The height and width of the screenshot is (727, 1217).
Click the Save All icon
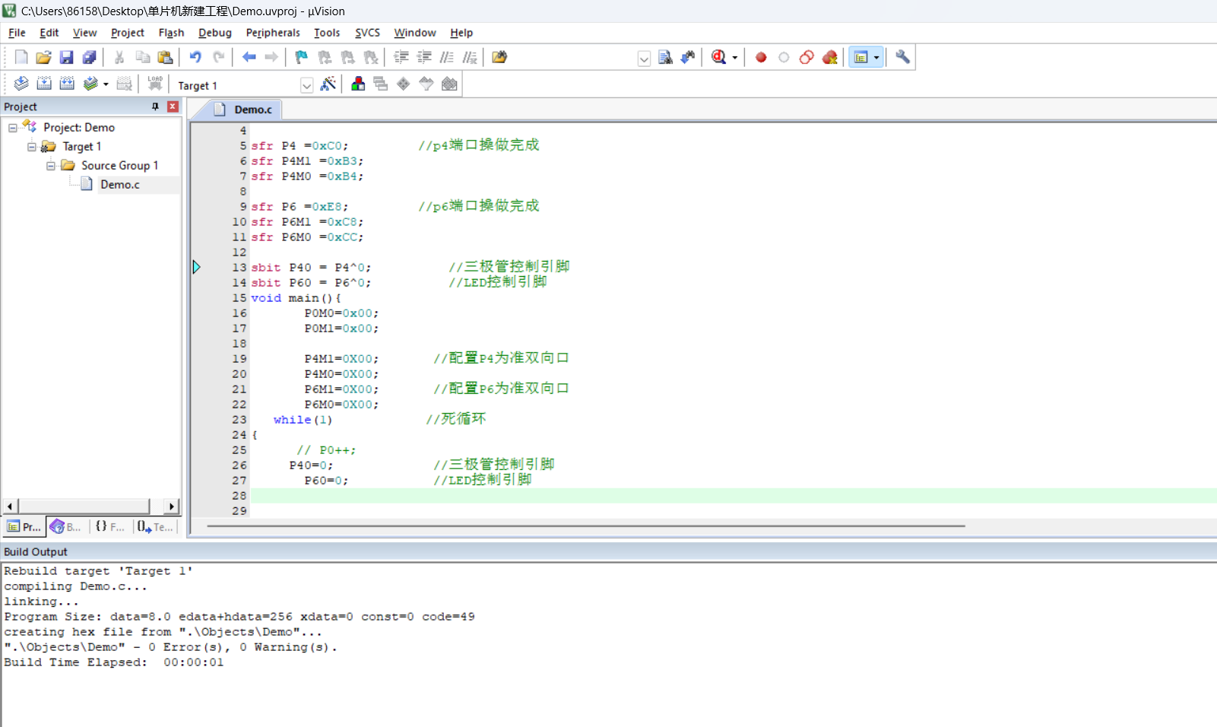[x=90, y=57]
